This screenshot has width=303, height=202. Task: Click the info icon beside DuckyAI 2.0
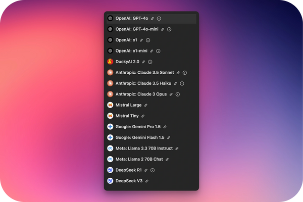(150, 62)
